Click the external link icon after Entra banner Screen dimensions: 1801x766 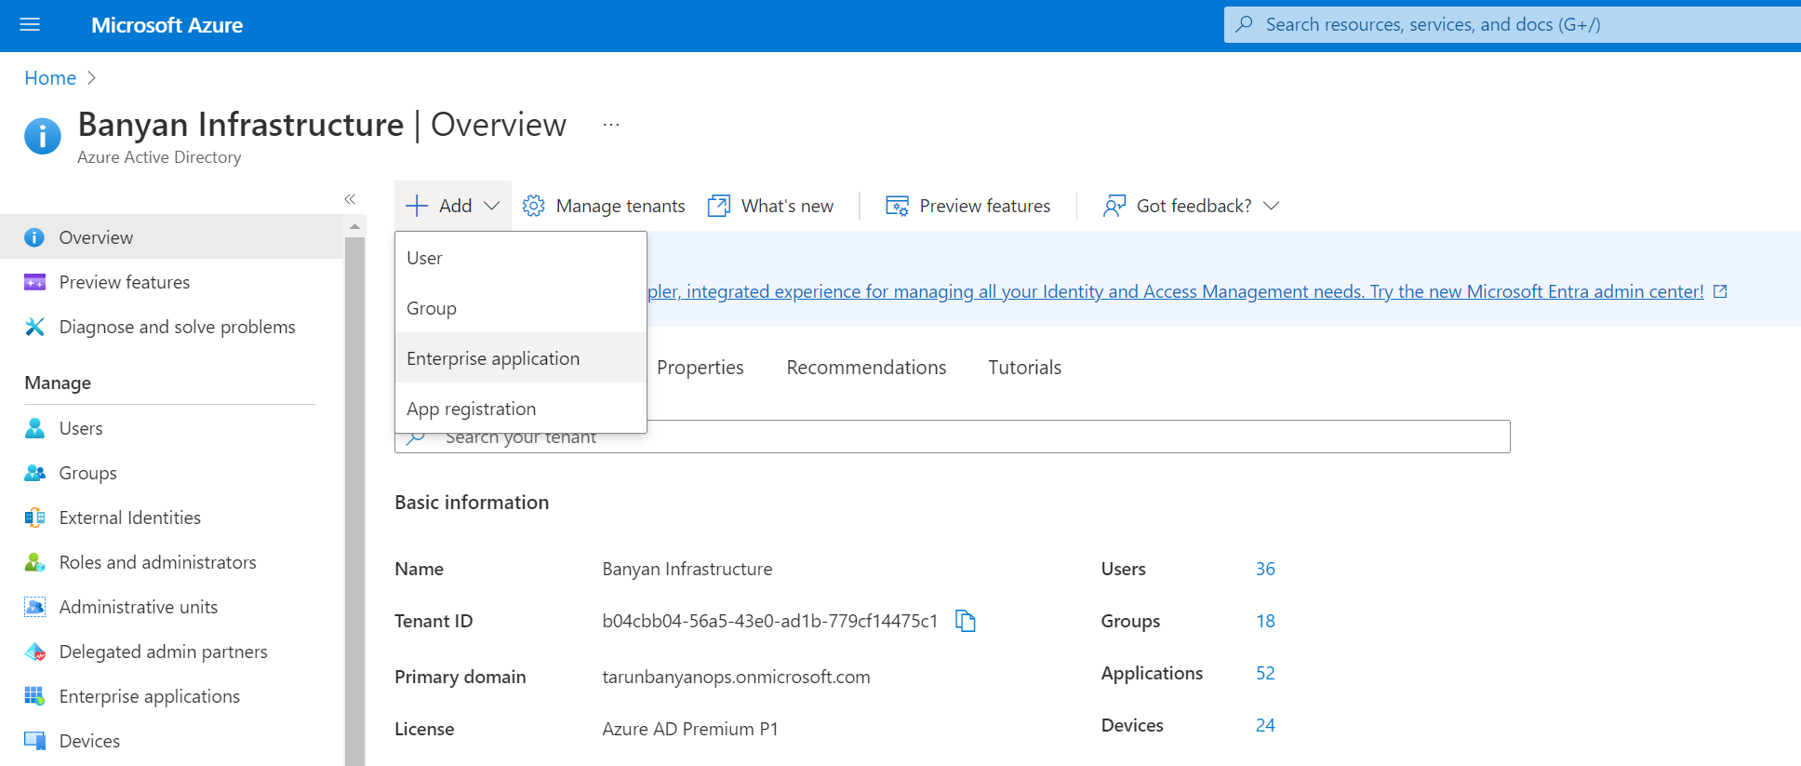tap(1720, 291)
